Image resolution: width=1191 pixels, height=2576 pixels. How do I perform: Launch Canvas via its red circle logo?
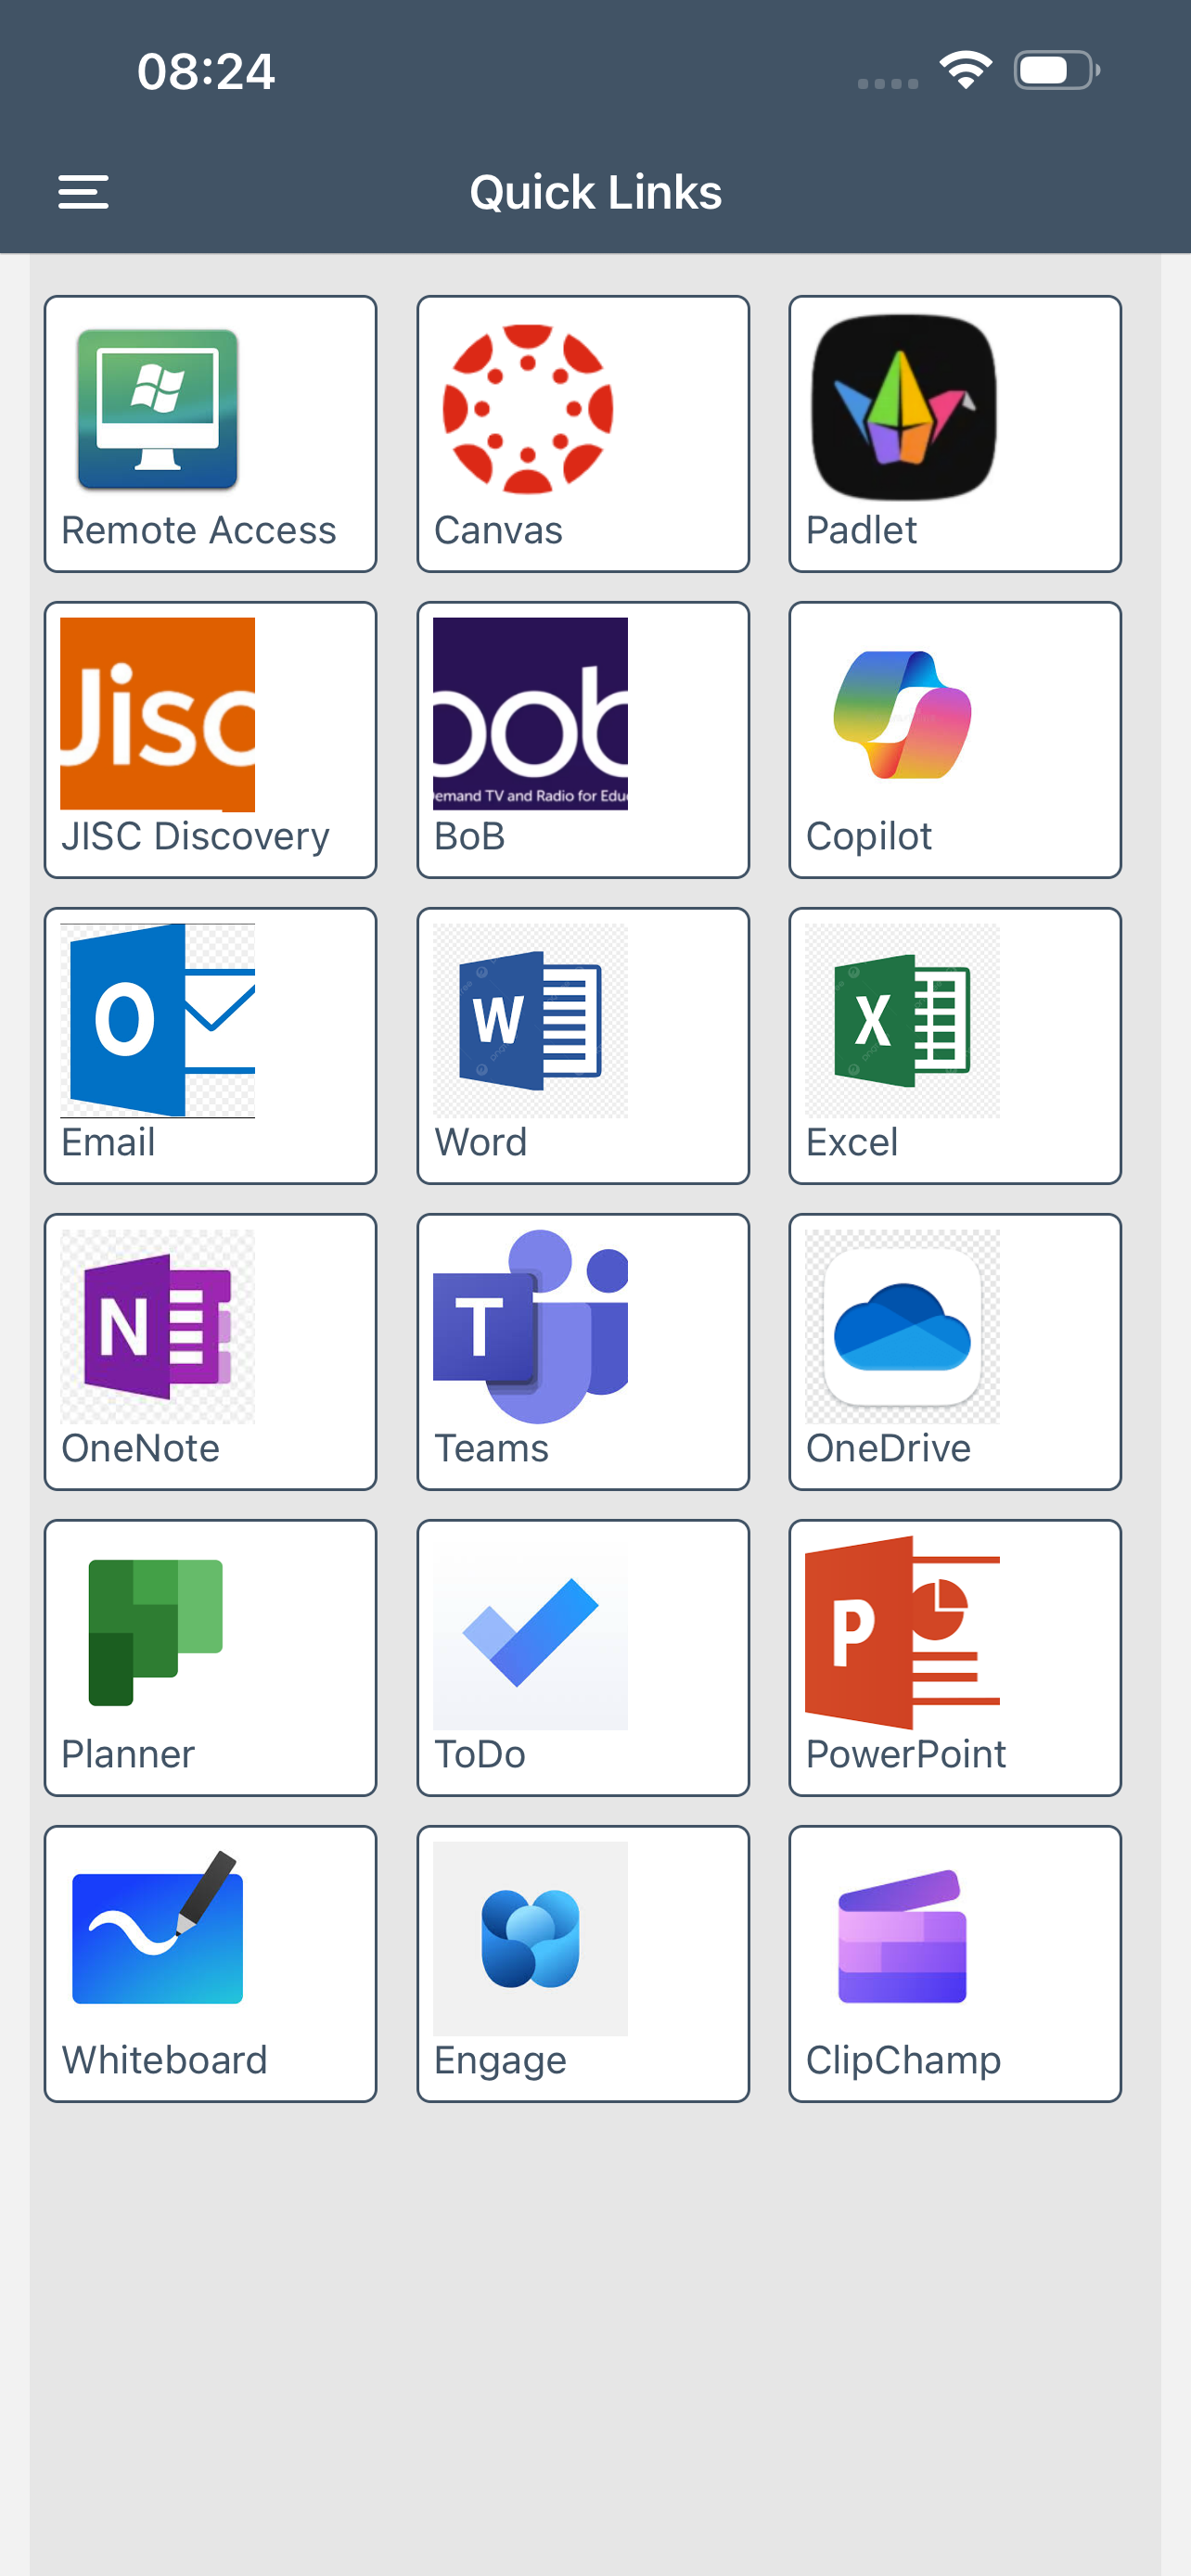pyautogui.click(x=528, y=409)
